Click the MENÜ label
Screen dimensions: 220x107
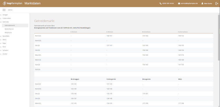[x=10, y=10]
